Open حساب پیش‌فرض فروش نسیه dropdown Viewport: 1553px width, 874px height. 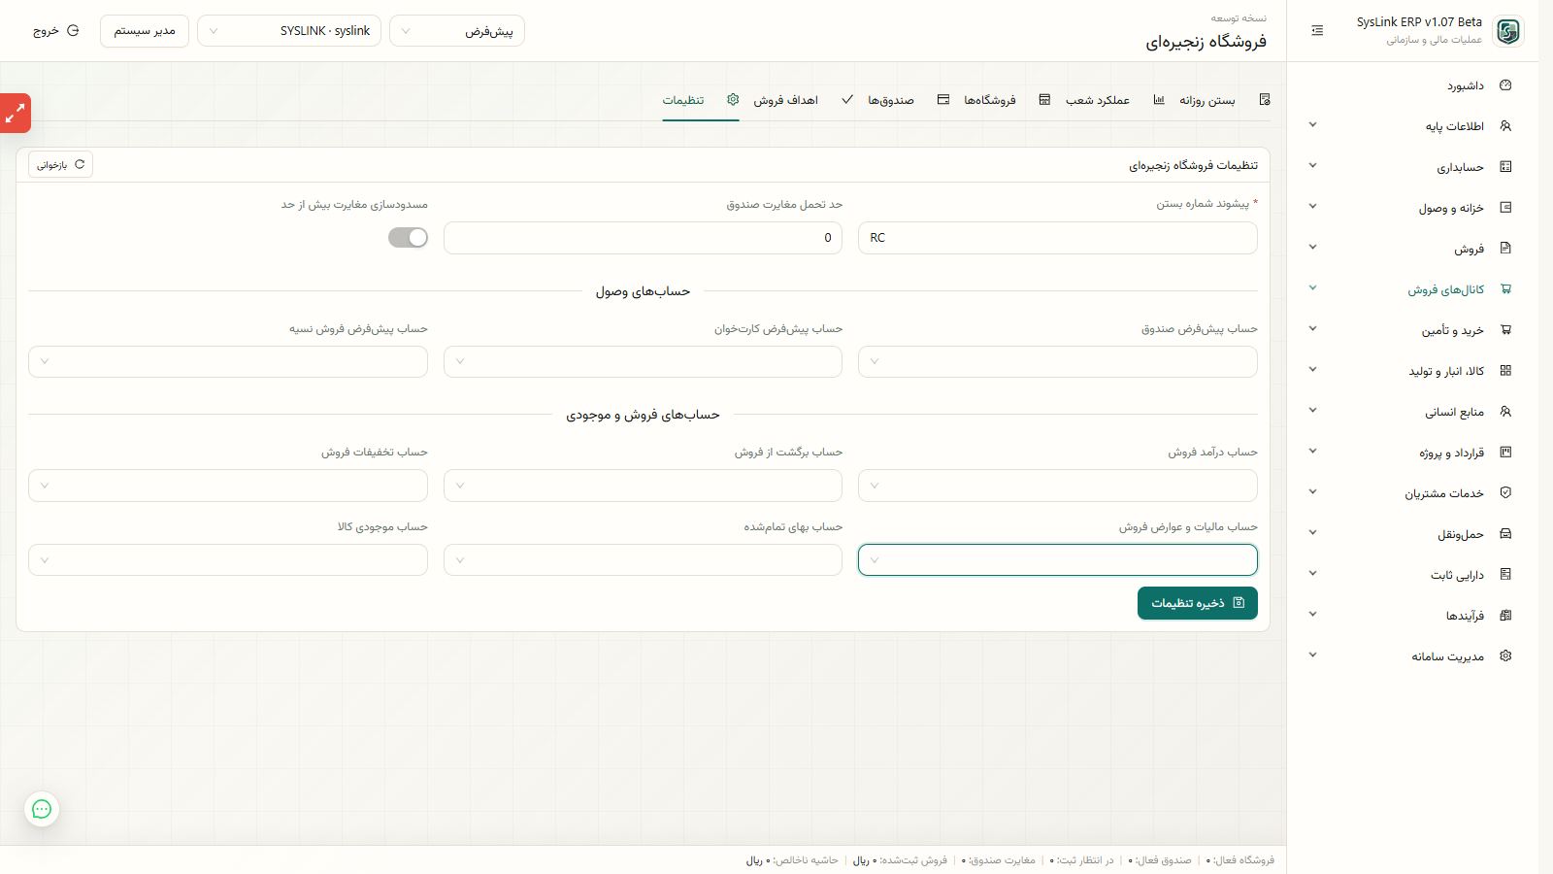(x=228, y=362)
